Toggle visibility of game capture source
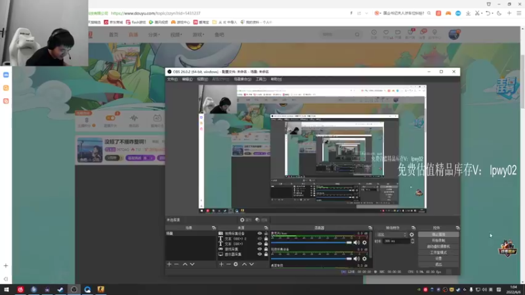This screenshot has width=525, height=295. click(259, 249)
